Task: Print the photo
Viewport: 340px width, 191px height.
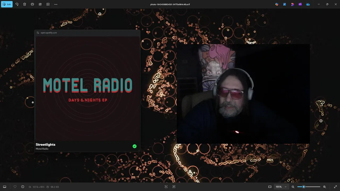Action: [32, 4]
